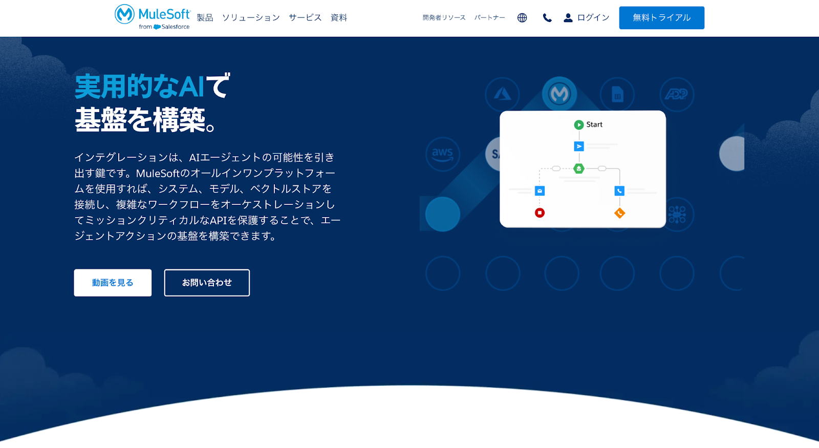Click the red stop node in flow

coord(540,212)
